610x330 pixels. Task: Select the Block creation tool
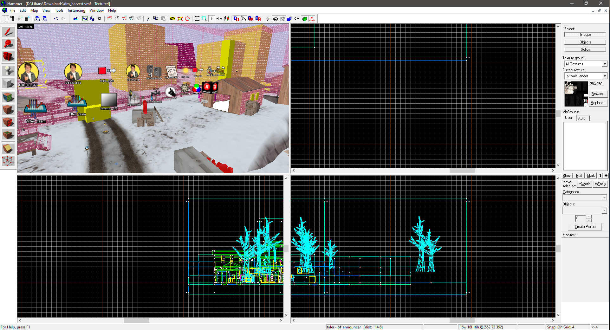point(8,83)
